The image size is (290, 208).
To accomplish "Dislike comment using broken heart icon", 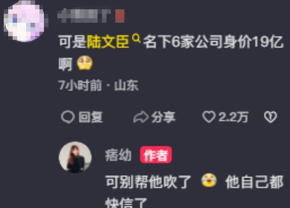I will point(270,117).
